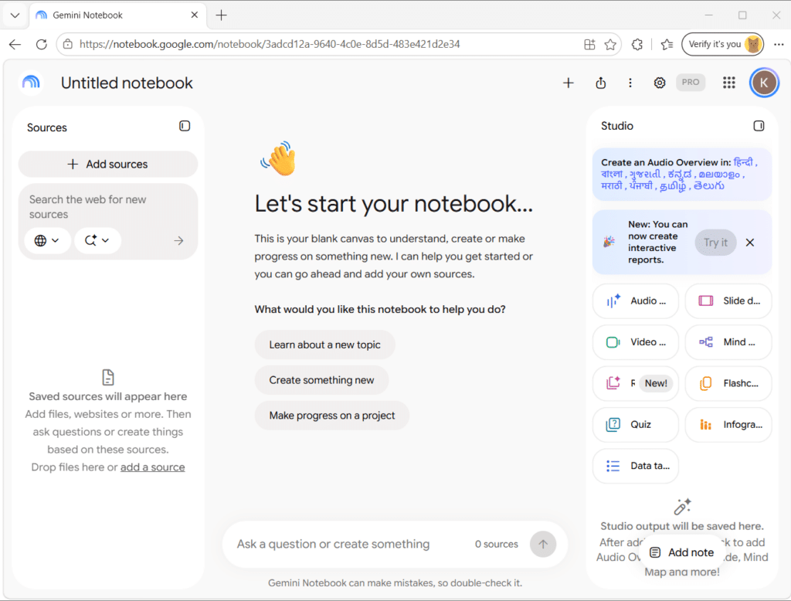Viewport: 791px width, 601px height.
Task: Open the browser settings and more menu
Action: 779,44
